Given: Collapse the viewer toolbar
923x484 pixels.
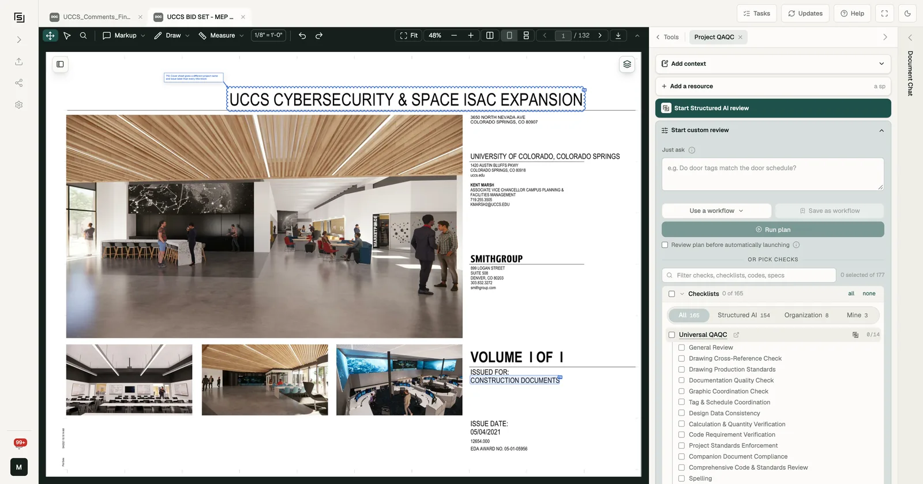Looking at the screenshot, I should pos(637,36).
